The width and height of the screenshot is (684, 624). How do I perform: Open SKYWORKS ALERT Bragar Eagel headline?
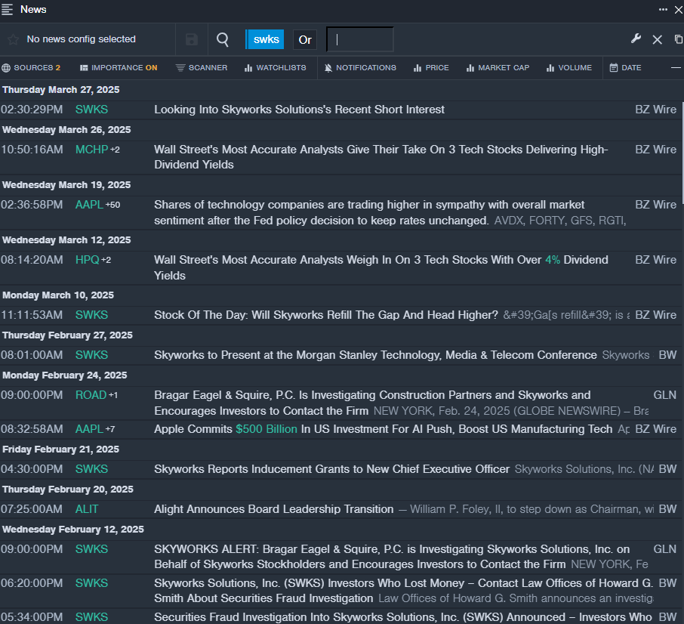(392, 557)
